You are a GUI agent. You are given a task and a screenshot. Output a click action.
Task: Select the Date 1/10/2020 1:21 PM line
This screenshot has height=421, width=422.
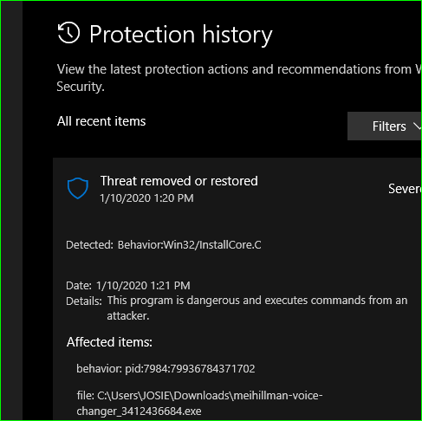click(128, 286)
